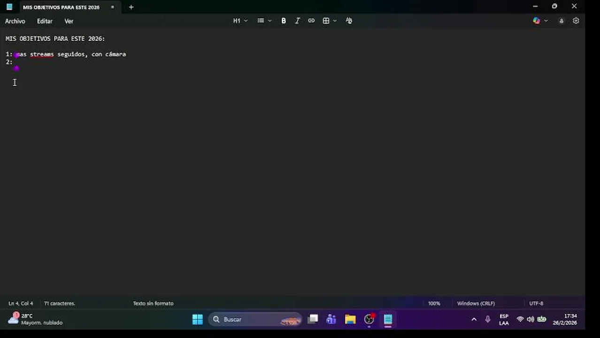Switch the ESP LAA input language
Image resolution: width=600 pixels, height=338 pixels.
pos(504,320)
